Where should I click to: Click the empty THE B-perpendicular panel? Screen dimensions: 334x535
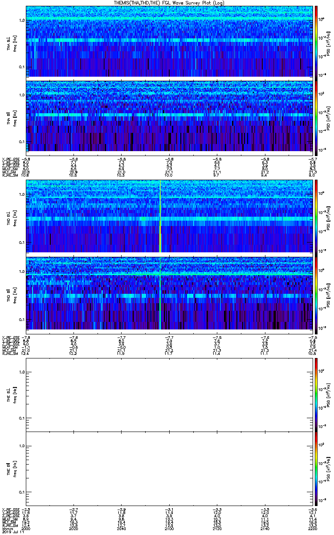coord(169,395)
